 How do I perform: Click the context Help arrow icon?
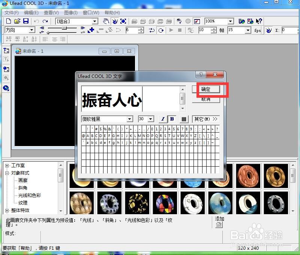tap(259, 21)
